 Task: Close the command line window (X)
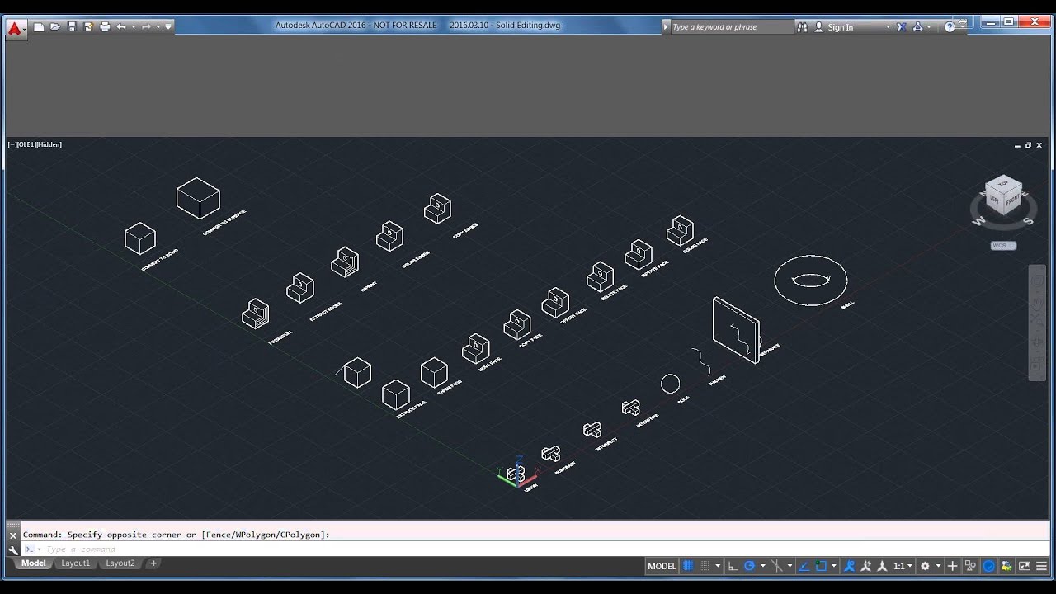coord(13,535)
